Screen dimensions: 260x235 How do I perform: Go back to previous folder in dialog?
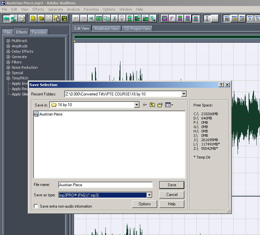coord(145,105)
